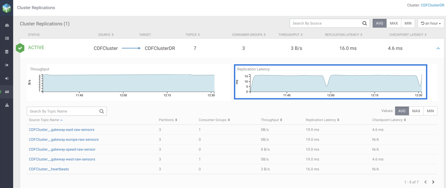Go to next page of topics
This screenshot has height=188, width=446.
[433, 182]
